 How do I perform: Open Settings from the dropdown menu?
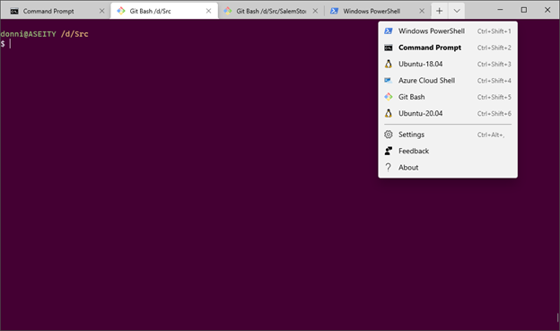coord(448,135)
